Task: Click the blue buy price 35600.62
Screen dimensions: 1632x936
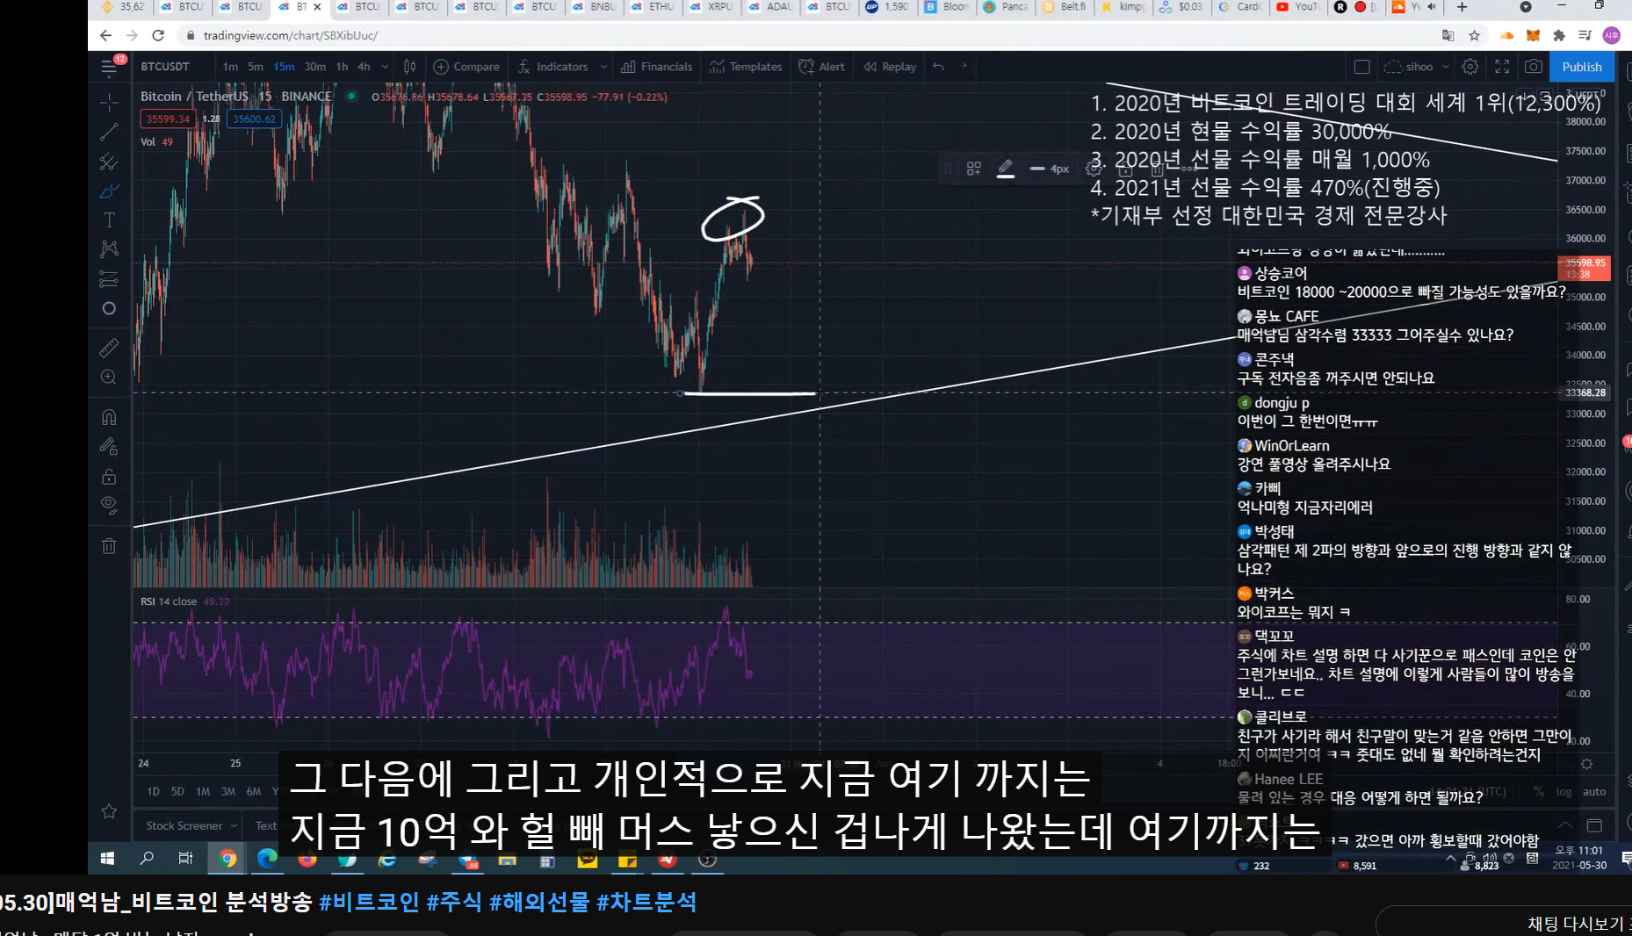Action: tap(254, 119)
